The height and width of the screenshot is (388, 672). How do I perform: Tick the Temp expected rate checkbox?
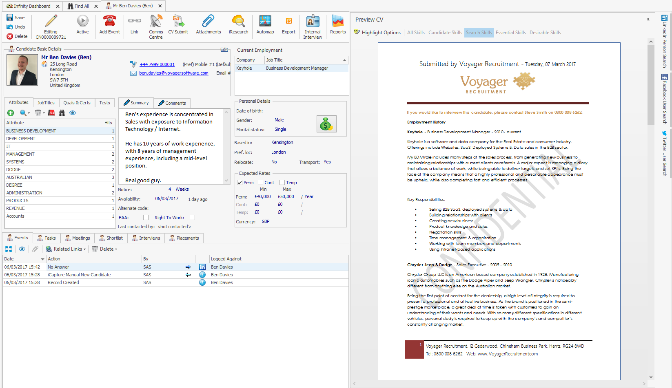282,182
